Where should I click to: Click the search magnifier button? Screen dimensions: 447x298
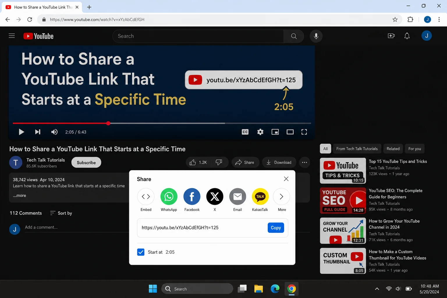pyautogui.click(x=294, y=36)
